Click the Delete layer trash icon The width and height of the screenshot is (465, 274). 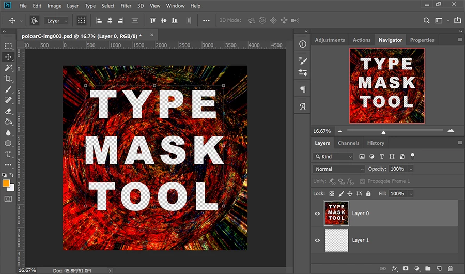point(450,268)
